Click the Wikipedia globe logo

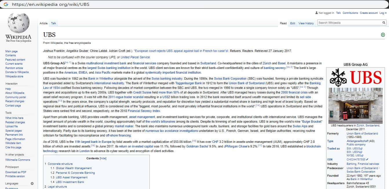[x=18, y=24]
